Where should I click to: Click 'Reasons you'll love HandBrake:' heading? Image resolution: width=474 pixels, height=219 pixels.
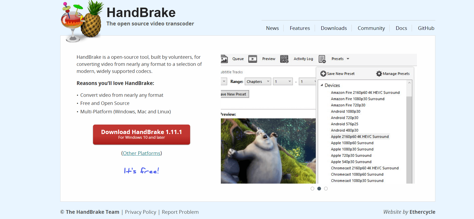click(x=115, y=83)
